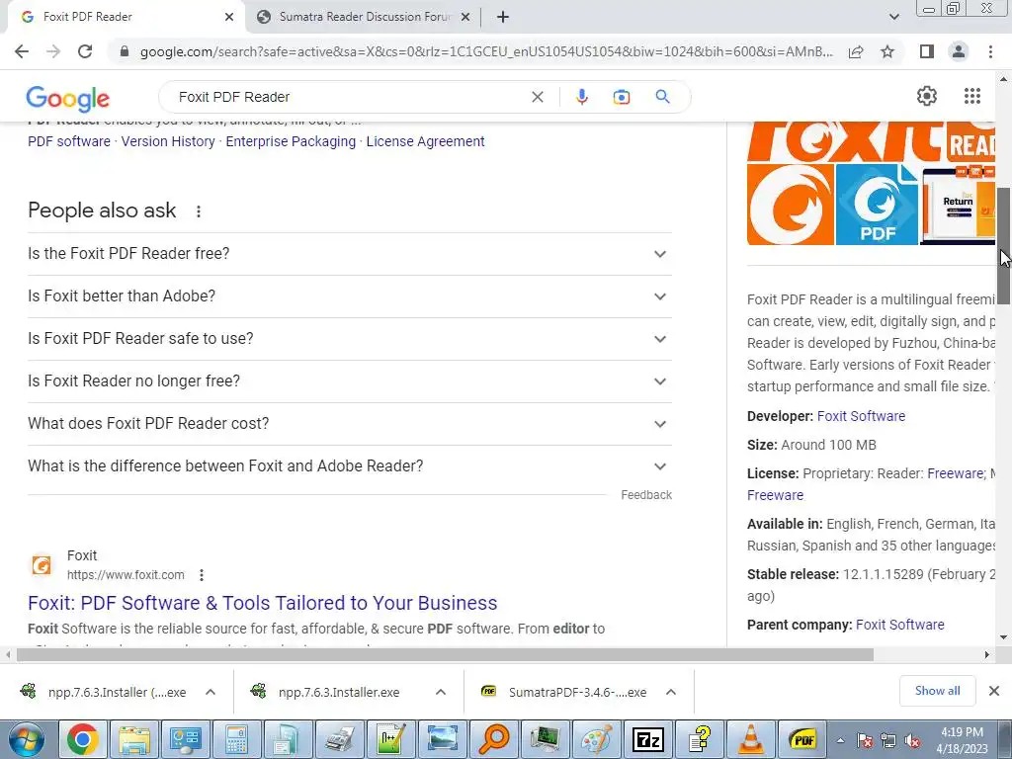The height and width of the screenshot is (759, 1012).
Task: Expand difference between Foxit and Adobe Reader question
Action: 350,466
